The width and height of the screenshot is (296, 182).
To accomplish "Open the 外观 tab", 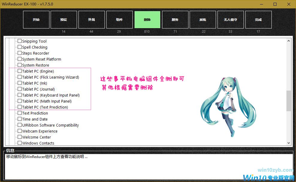I will tap(91, 20).
